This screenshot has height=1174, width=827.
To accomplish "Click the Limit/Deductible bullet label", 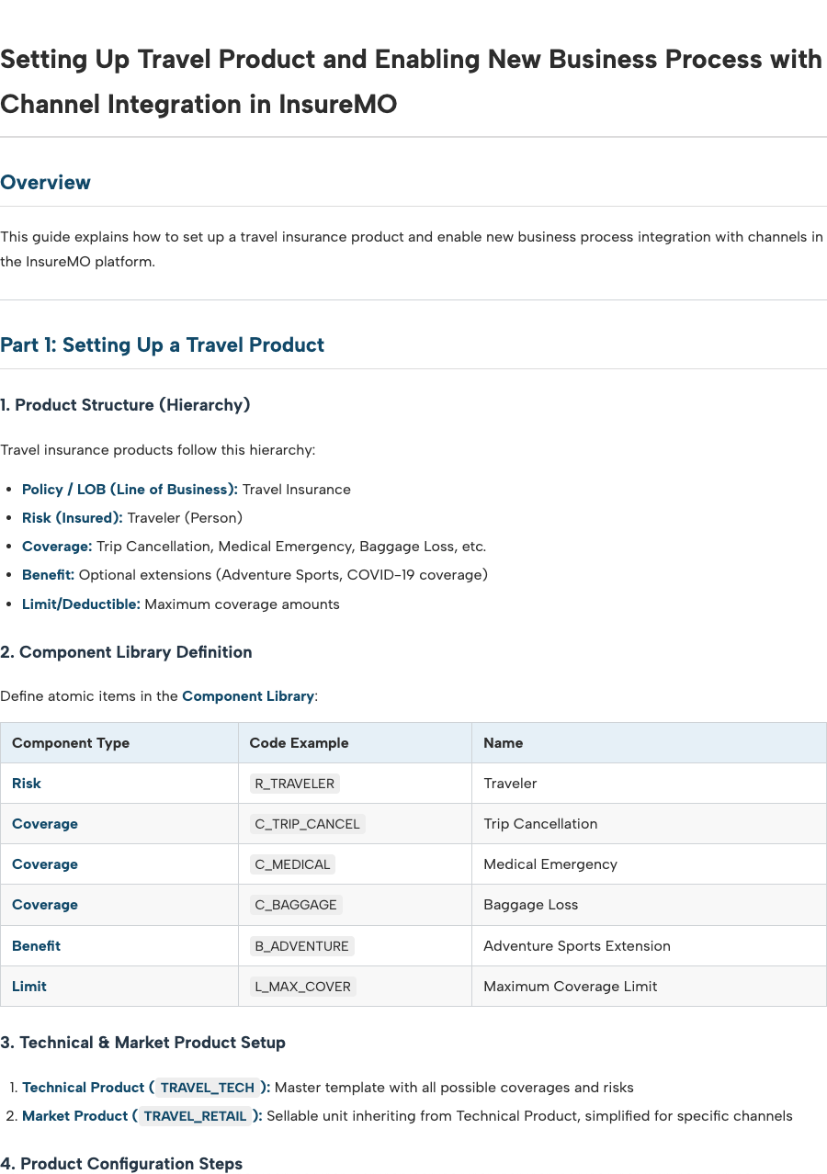I will coord(81,604).
